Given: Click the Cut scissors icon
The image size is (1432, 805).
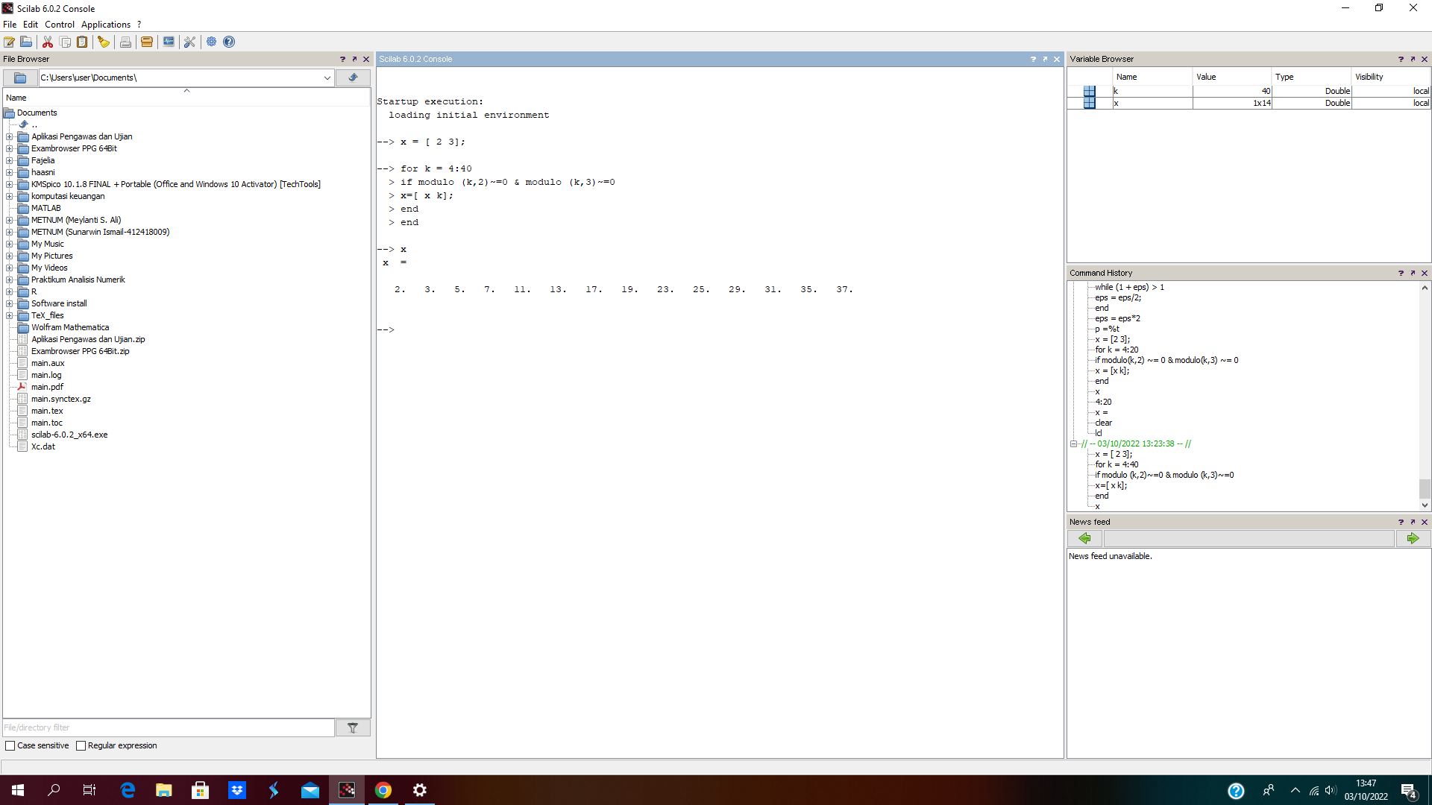Looking at the screenshot, I should [x=48, y=42].
